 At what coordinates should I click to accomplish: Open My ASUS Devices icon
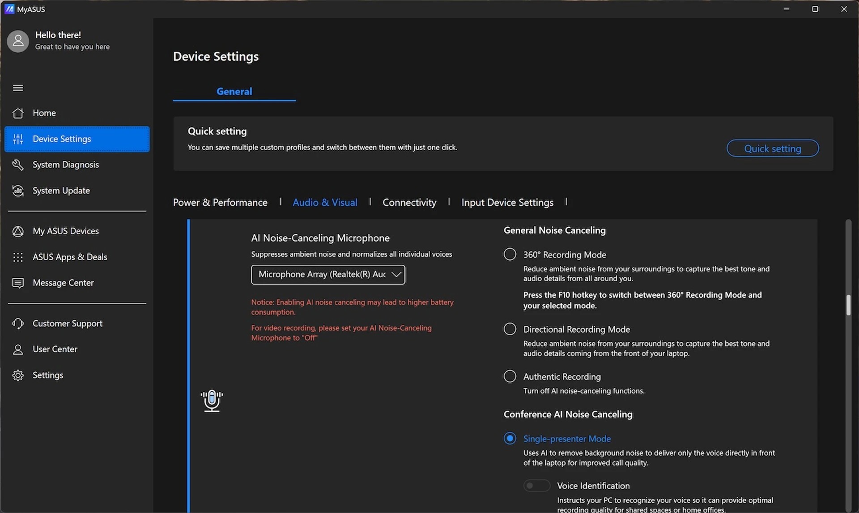[18, 231]
